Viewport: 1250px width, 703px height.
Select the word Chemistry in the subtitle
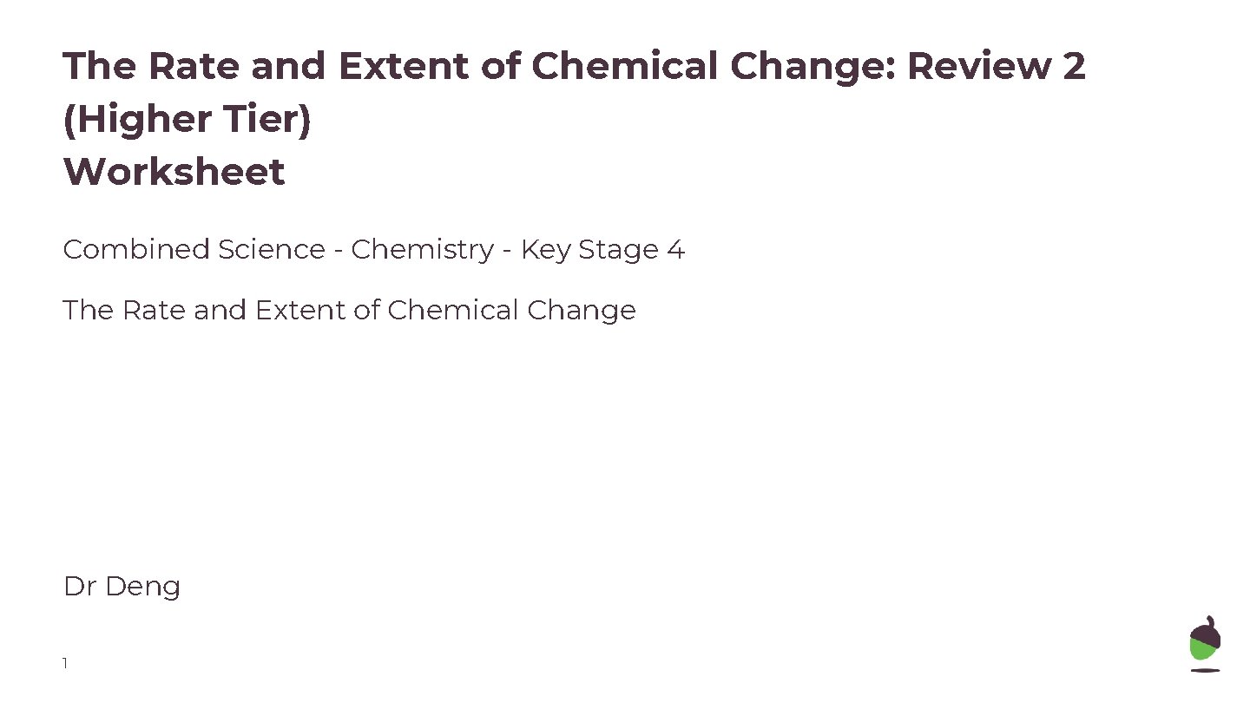(x=422, y=250)
